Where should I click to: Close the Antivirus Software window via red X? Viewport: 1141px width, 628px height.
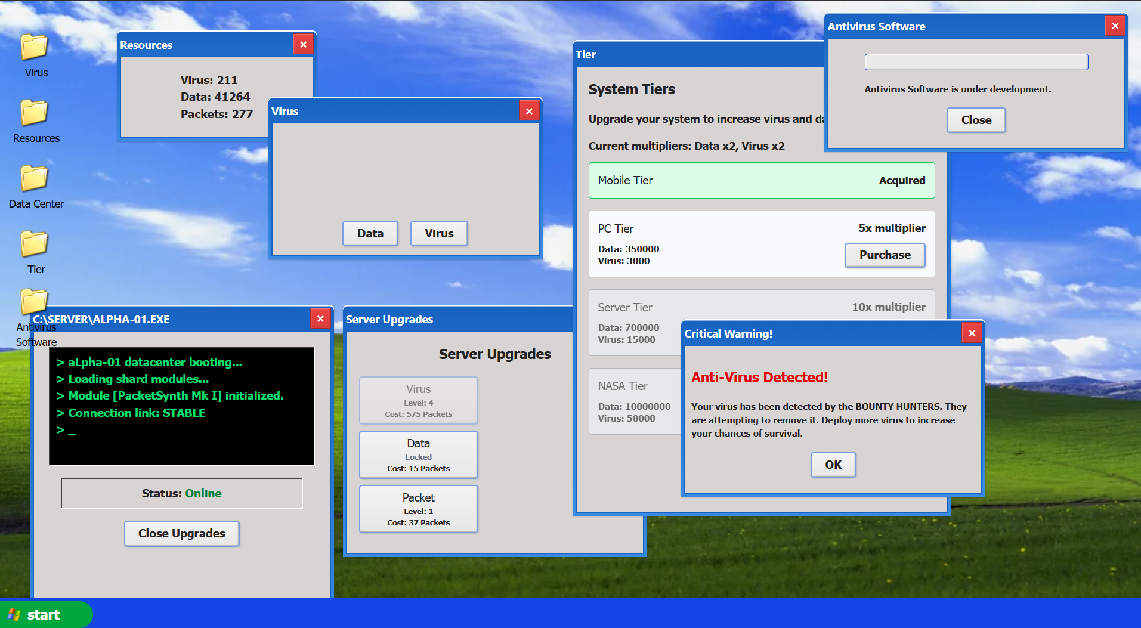[x=1115, y=26]
